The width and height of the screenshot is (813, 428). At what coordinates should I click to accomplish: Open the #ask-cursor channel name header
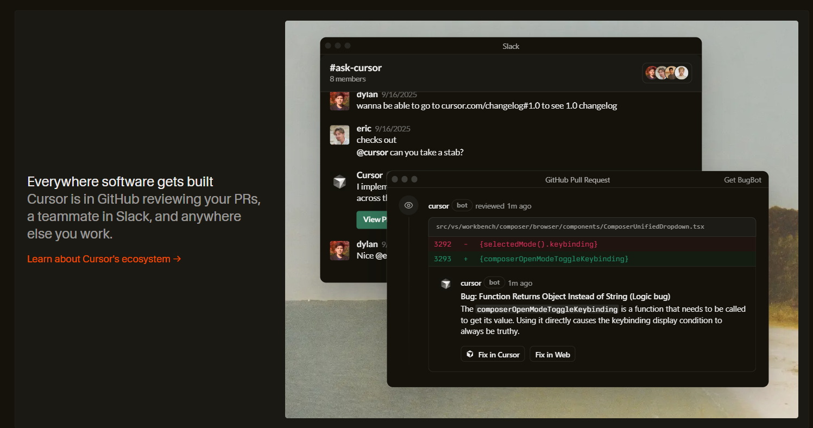coord(355,68)
